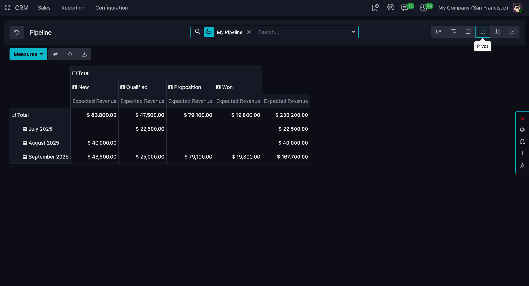
Task: Open the Activity view
Action: 512,31
